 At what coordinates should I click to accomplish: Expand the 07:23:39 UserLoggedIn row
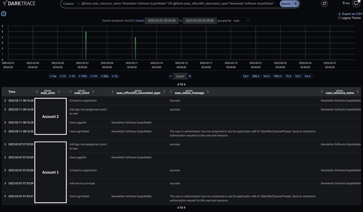click(5, 157)
